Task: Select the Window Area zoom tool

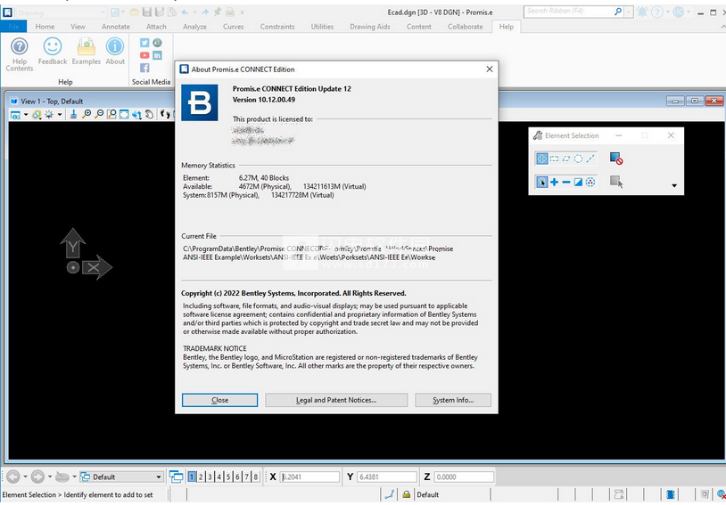Action: click(111, 114)
